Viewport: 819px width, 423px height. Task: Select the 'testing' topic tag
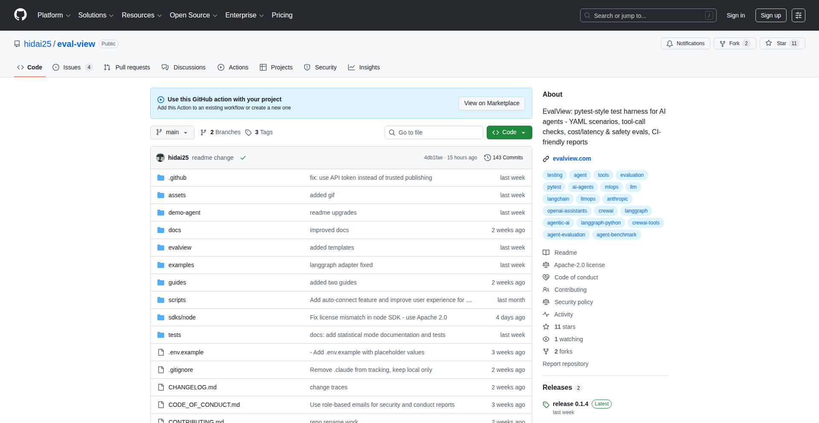[555, 175]
